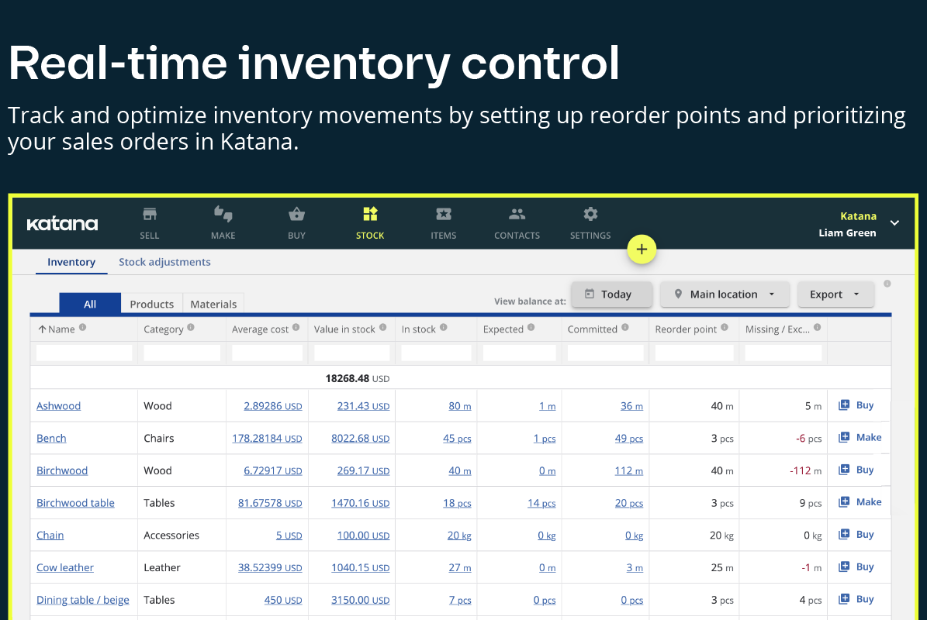The image size is (927, 620).
Task: Click the Buy icon for Ashwood row
Action: (x=844, y=405)
